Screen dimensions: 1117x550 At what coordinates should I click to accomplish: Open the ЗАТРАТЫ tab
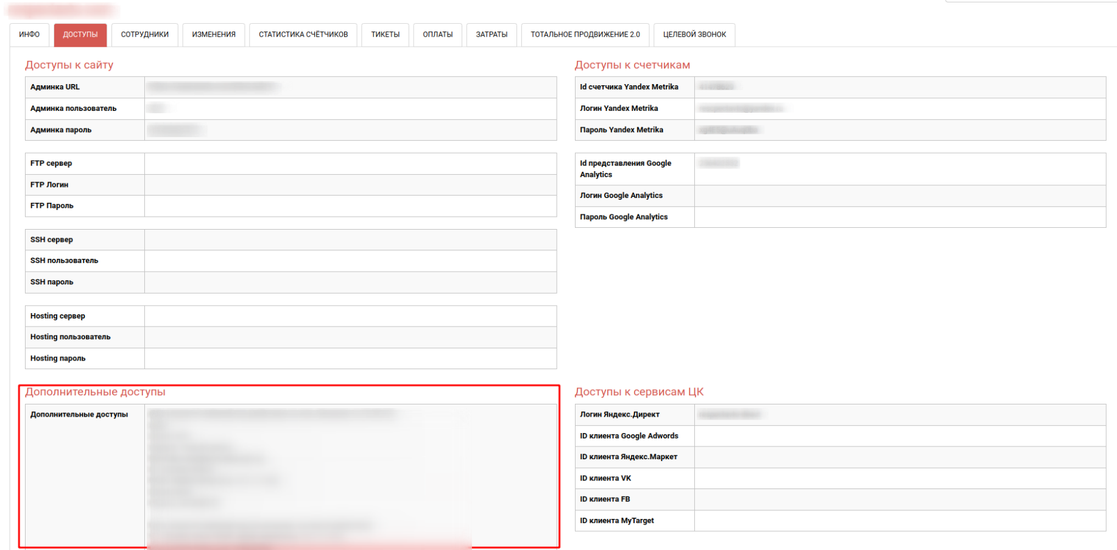point(492,35)
